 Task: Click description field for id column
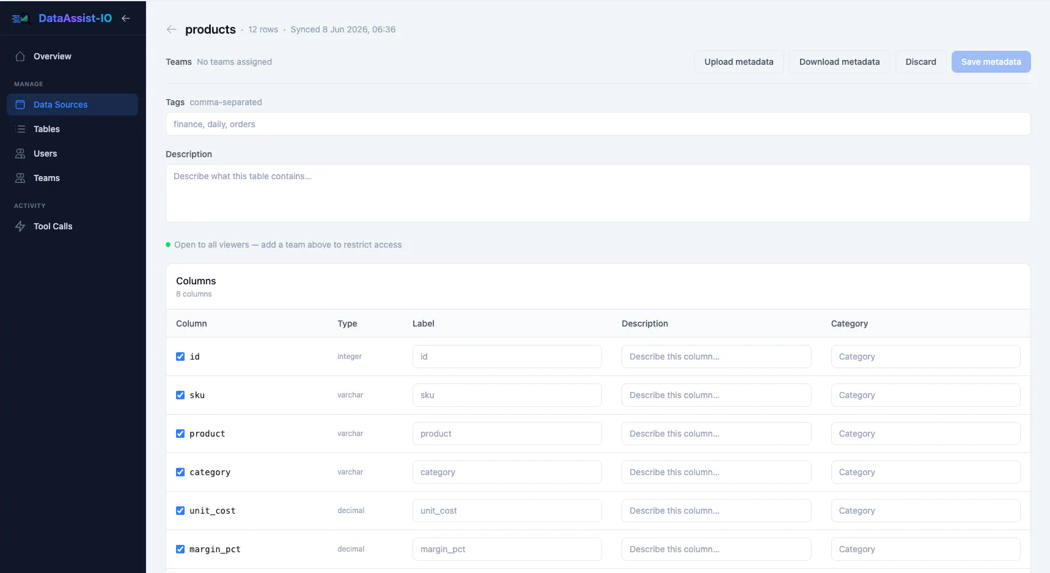716,357
